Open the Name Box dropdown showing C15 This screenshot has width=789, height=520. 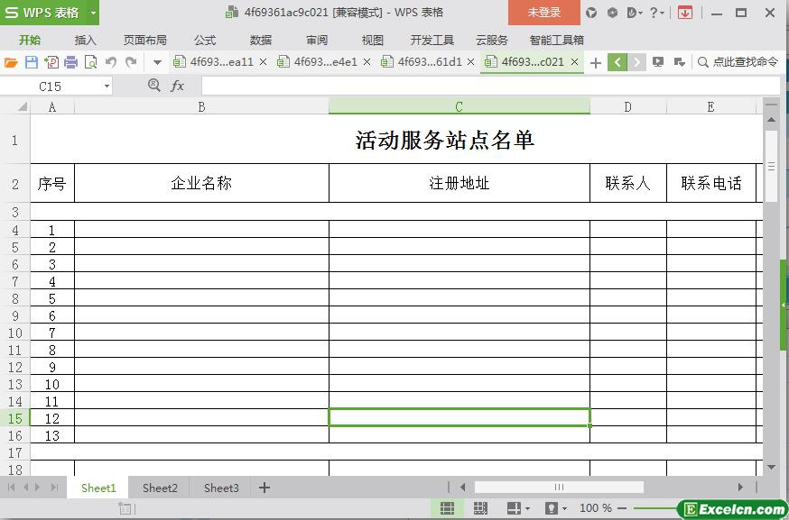107,87
